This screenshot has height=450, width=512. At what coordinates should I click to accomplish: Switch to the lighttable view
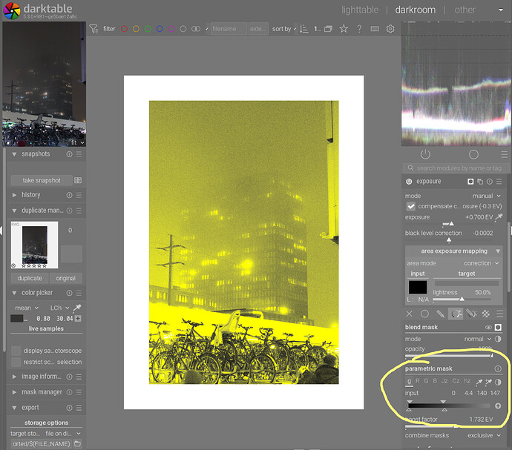[x=359, y=10]
